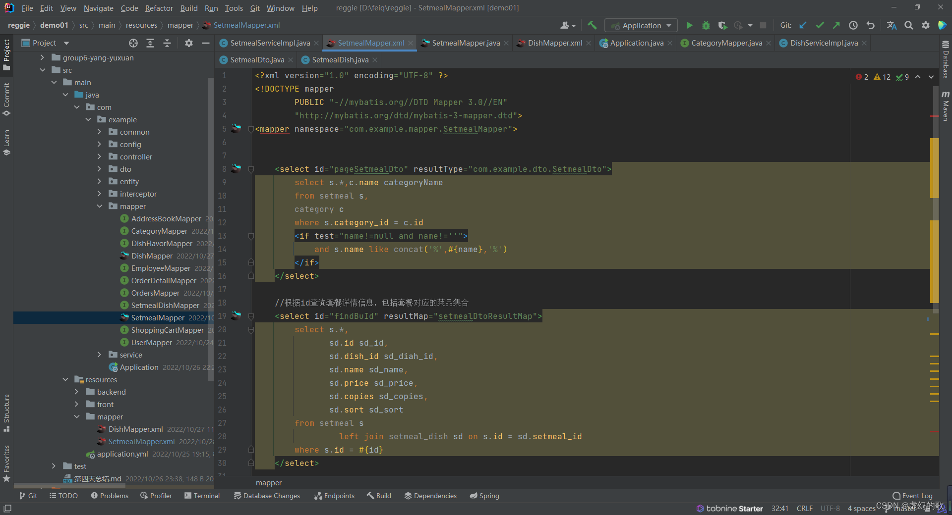Open the Endpoints tool window

click(x=334, y=496)
